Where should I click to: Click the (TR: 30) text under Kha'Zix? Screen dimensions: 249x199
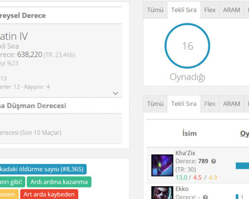point(185,170)
